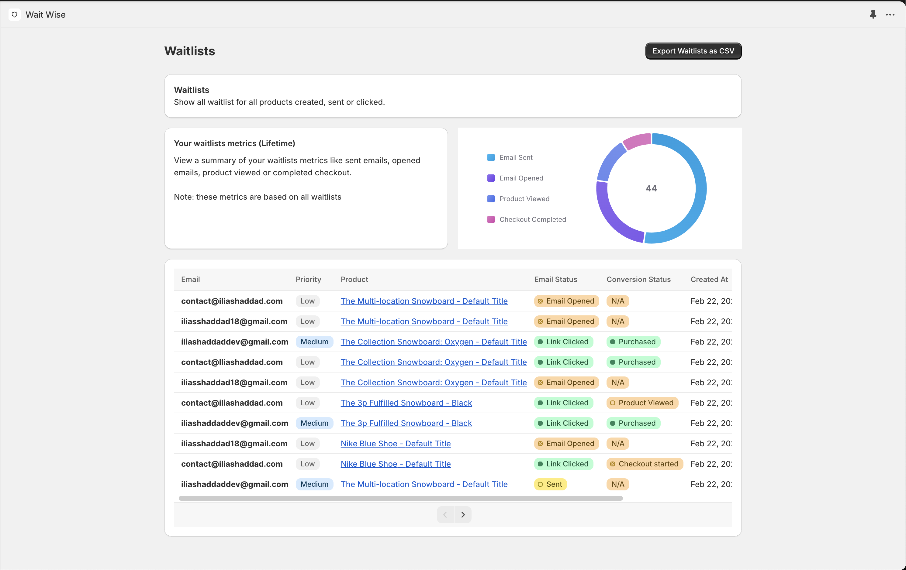The height and width of the screenshot is (570, 906).
Task: Click the Wait Wise app title
Action: (x=46, y=14)
